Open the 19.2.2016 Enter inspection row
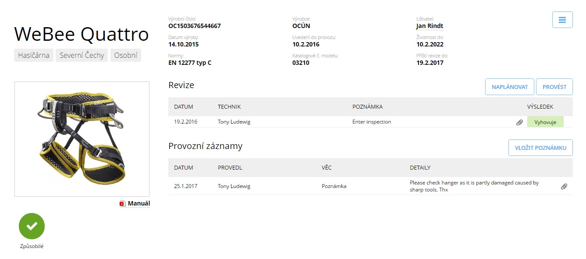 click(x=370, y=122)
